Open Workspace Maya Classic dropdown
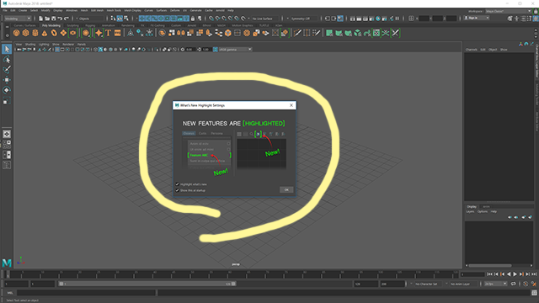This screenshot has width=539, height=303. tap(509, 11)
